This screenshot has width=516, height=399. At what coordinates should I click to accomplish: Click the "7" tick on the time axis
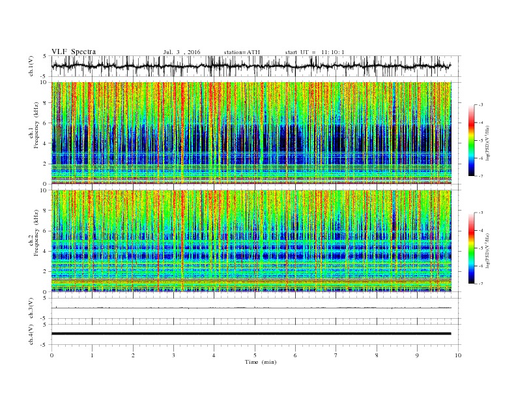coord(336,355)
